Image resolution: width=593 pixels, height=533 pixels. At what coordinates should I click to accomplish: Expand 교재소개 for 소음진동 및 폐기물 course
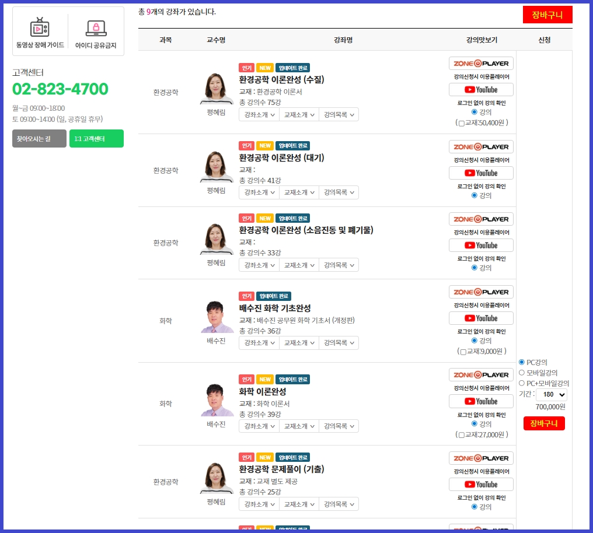click(x=299, y=265)
